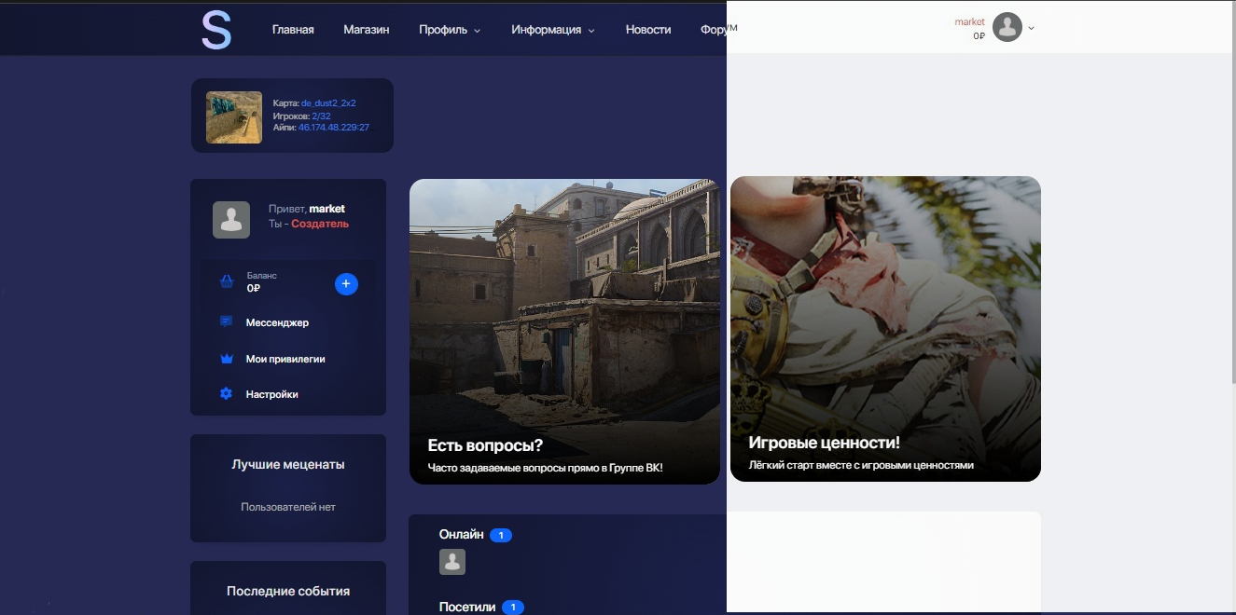Expand the Информация dropdown menu
The image size is (1236, 615).
pos(552,30)
